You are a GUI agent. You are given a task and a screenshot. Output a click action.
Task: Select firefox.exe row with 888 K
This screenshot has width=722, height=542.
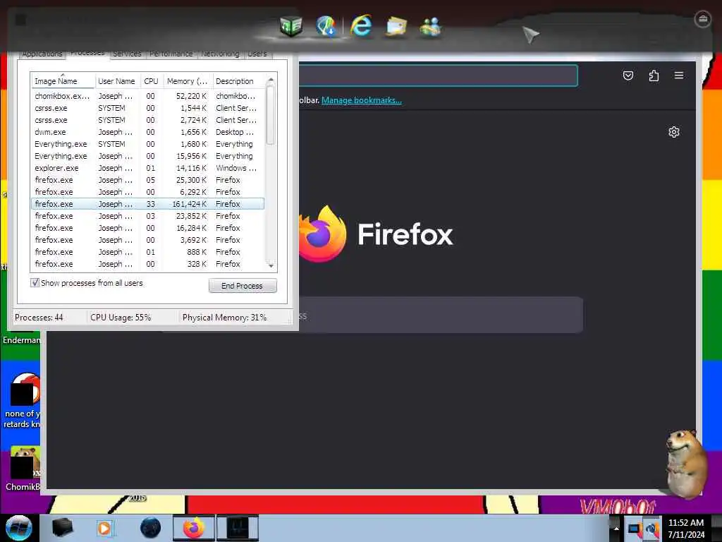pyautogui.click(x=147, y=252)
